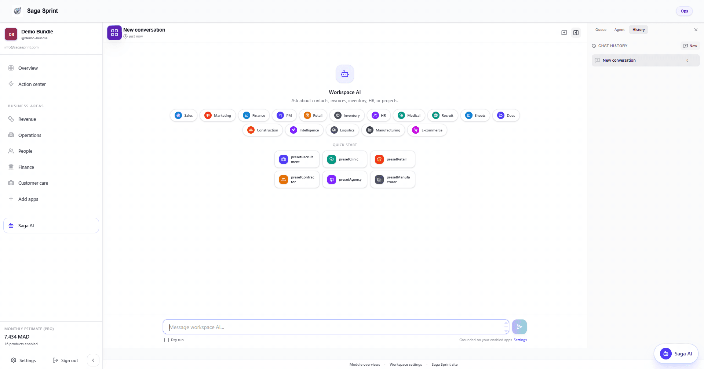This screenshot has height=369, width=704.
Task: Select the Construction module chip
Action: pyautogui.click(x=263, y=130)
